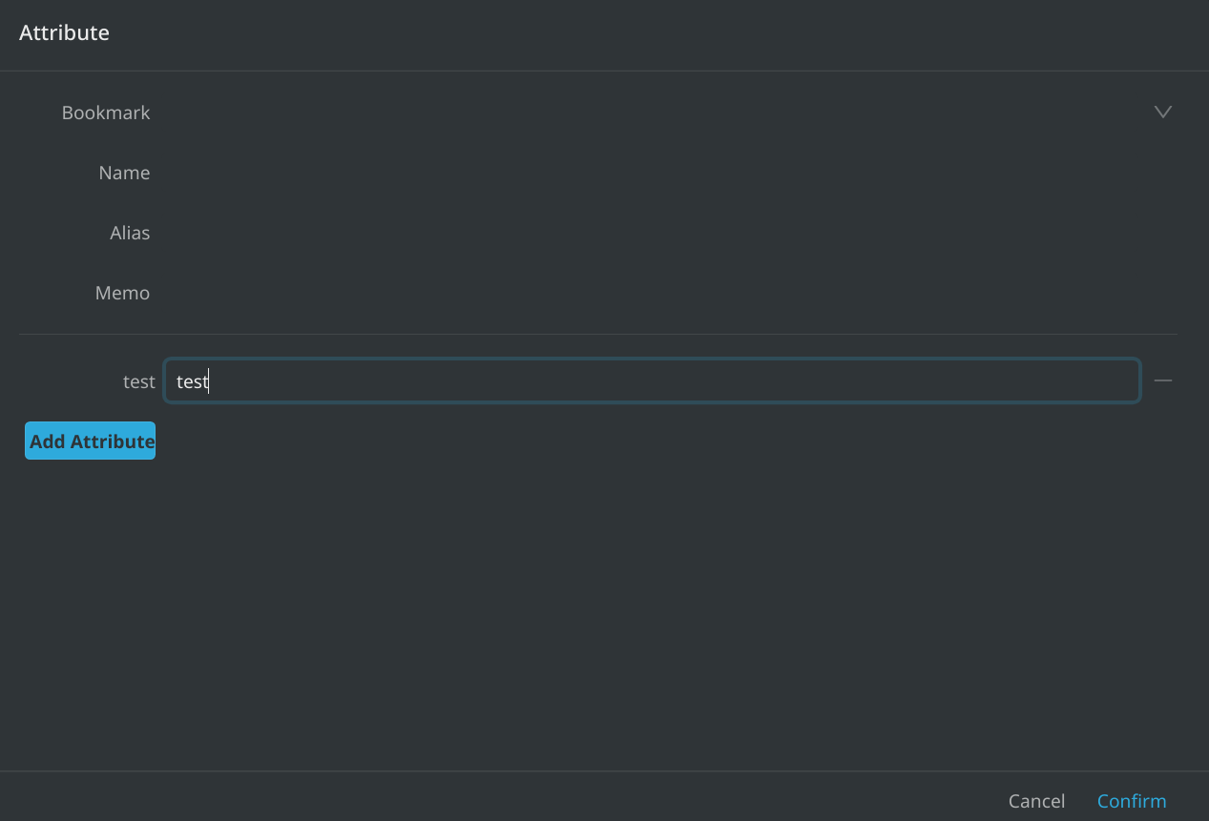Image resolution: width=1209 pixels, height=821 pixels.
Task: Click the Bookmark label
Action: 106,113
